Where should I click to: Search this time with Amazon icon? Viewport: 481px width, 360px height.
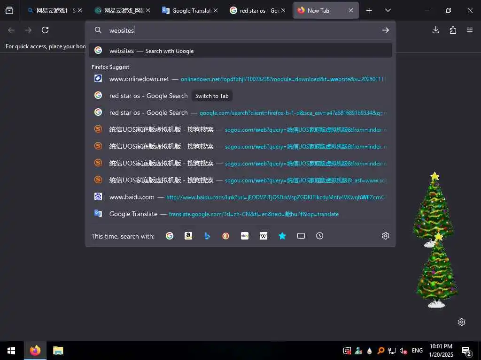click(x=188, y=236)
